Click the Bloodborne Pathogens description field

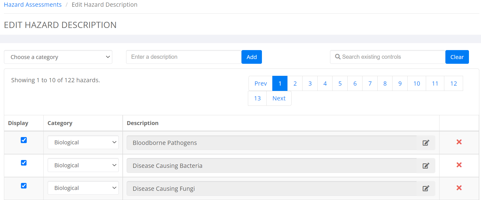tap(272, 143)
